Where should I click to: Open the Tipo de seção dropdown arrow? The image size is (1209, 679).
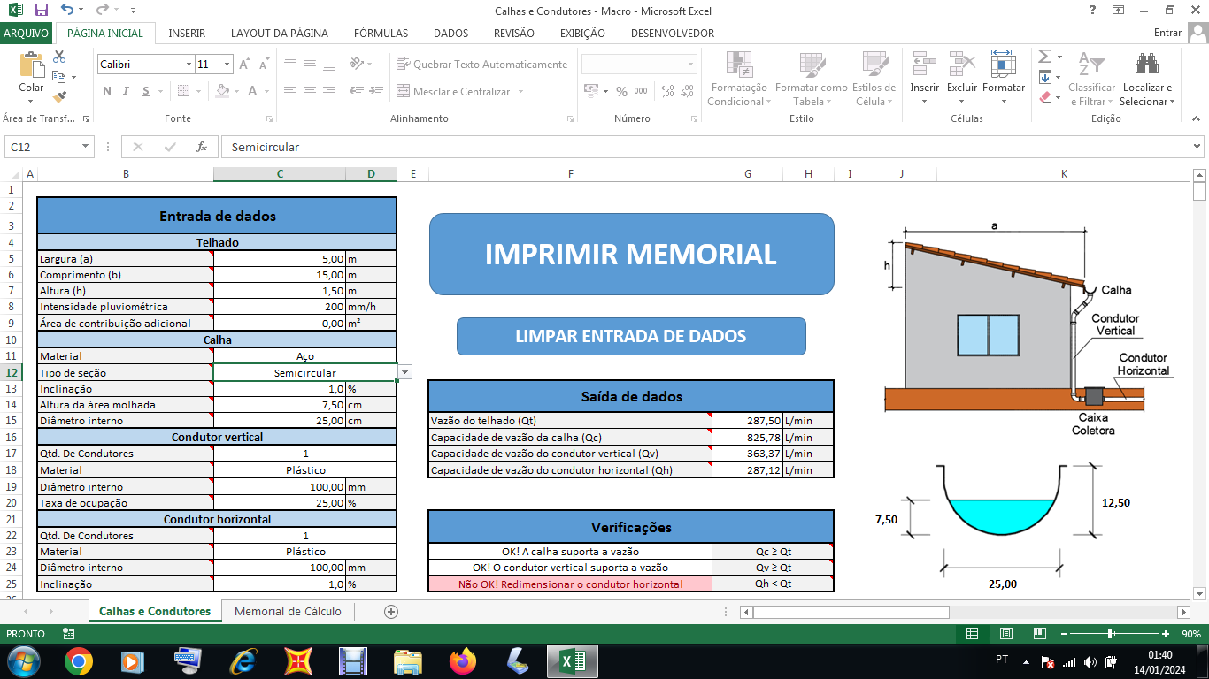405,373
